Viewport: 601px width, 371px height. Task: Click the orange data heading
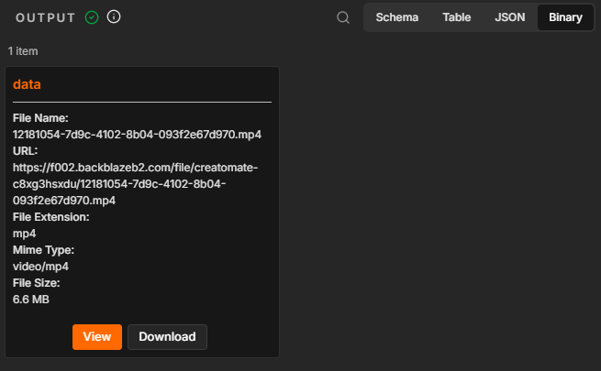point(27,84)
